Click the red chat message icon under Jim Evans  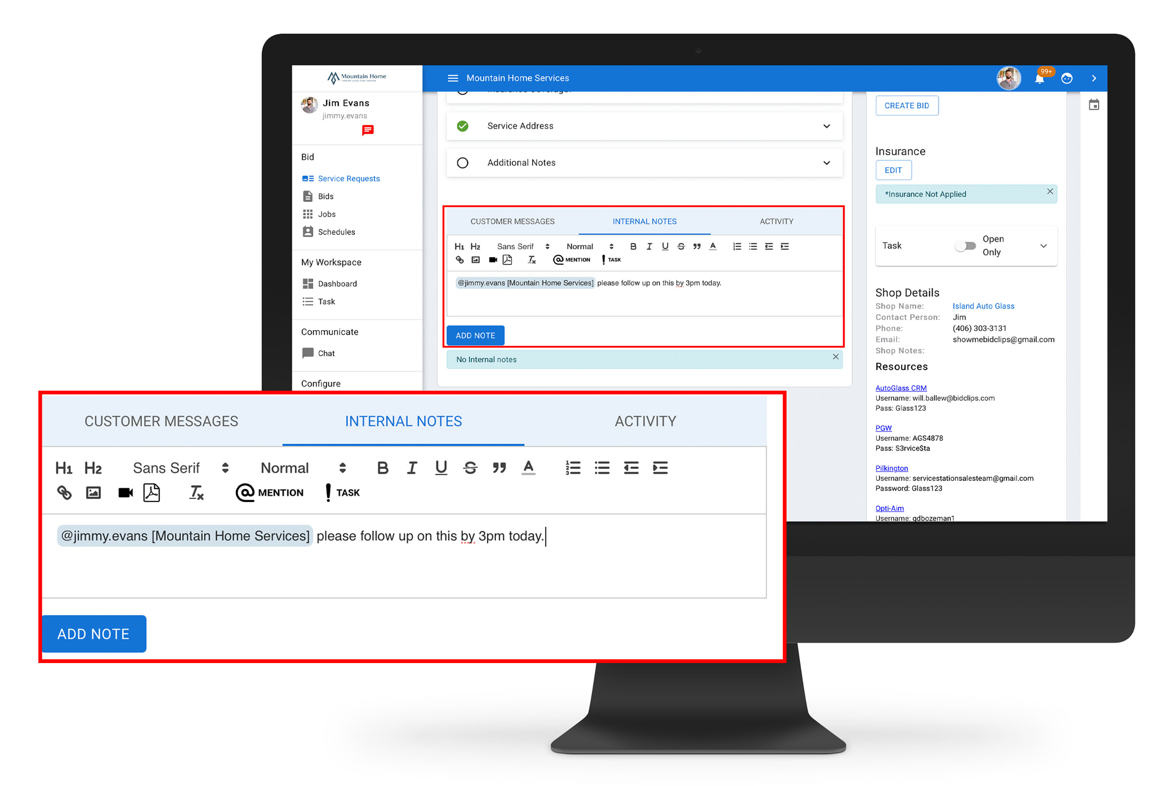368,130
